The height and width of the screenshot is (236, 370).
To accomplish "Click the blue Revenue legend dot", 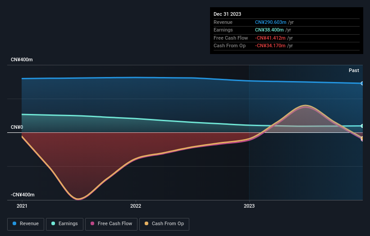I will click(14, 223).
